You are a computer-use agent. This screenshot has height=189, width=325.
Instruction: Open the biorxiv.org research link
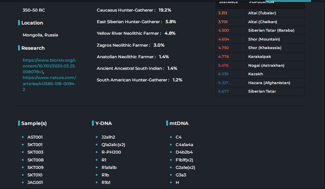[x=49, y=66]
